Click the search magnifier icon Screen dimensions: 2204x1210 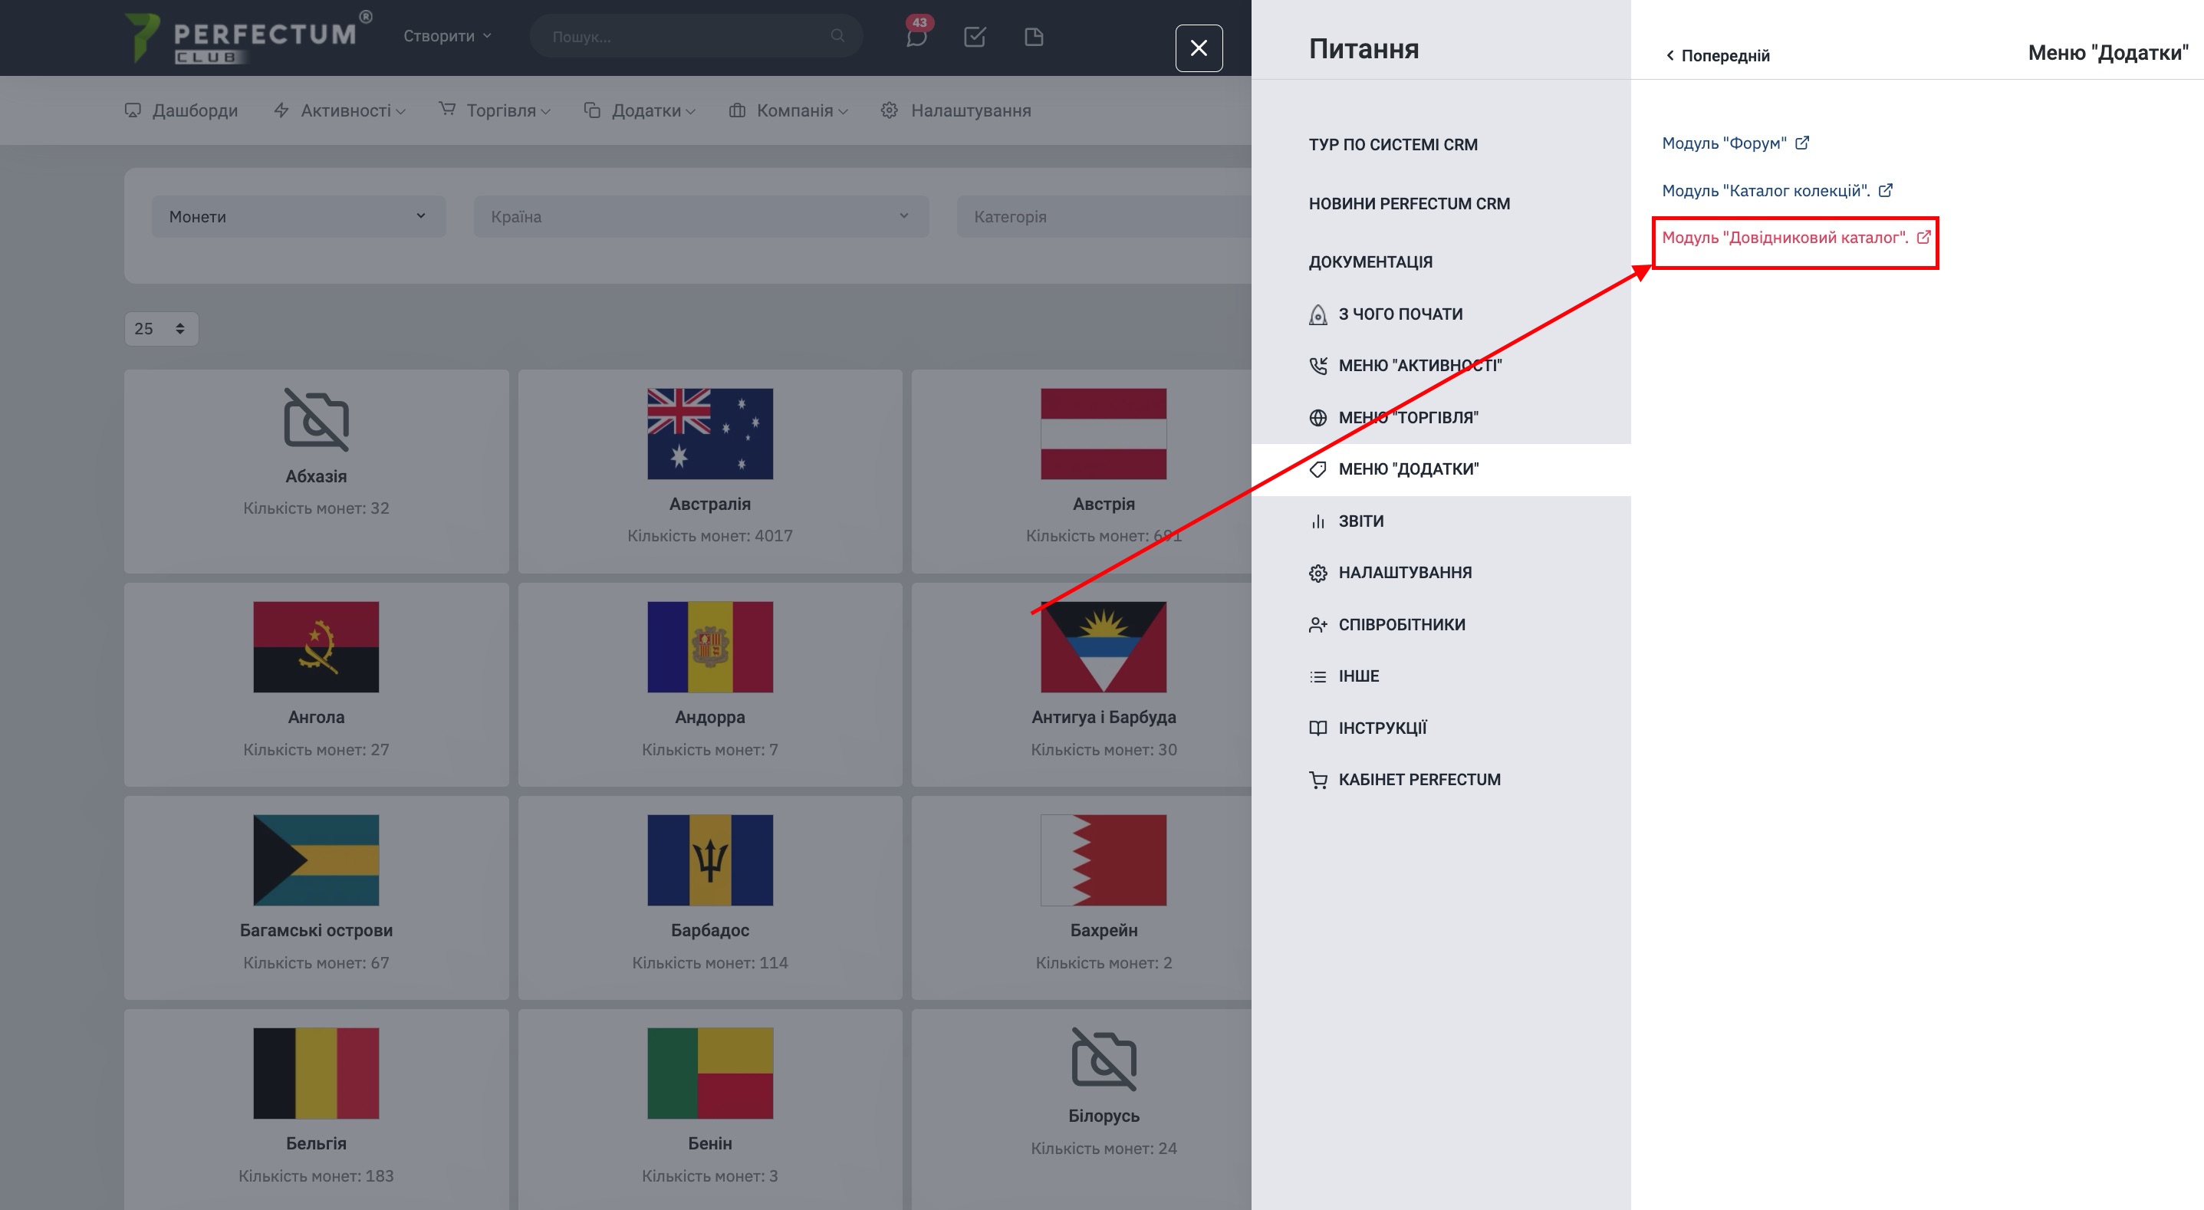click(x=837, y=36)
